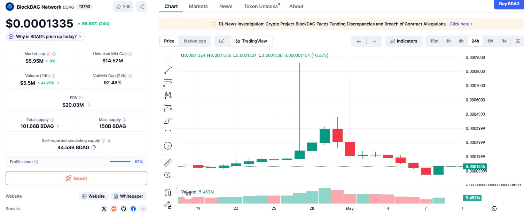524x214 pixels.
Task: Click the 24h interval button
Action: (x=475, y=41)
